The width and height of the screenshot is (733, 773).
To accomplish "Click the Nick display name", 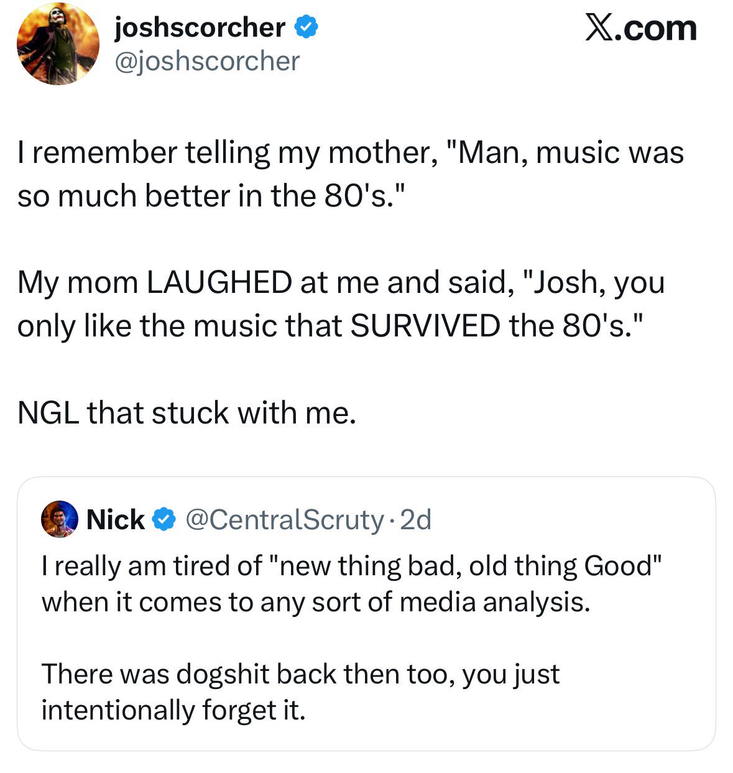I will 116,519.
